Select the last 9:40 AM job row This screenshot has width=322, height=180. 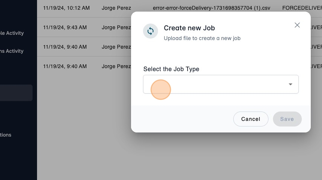tap(65, 66)
